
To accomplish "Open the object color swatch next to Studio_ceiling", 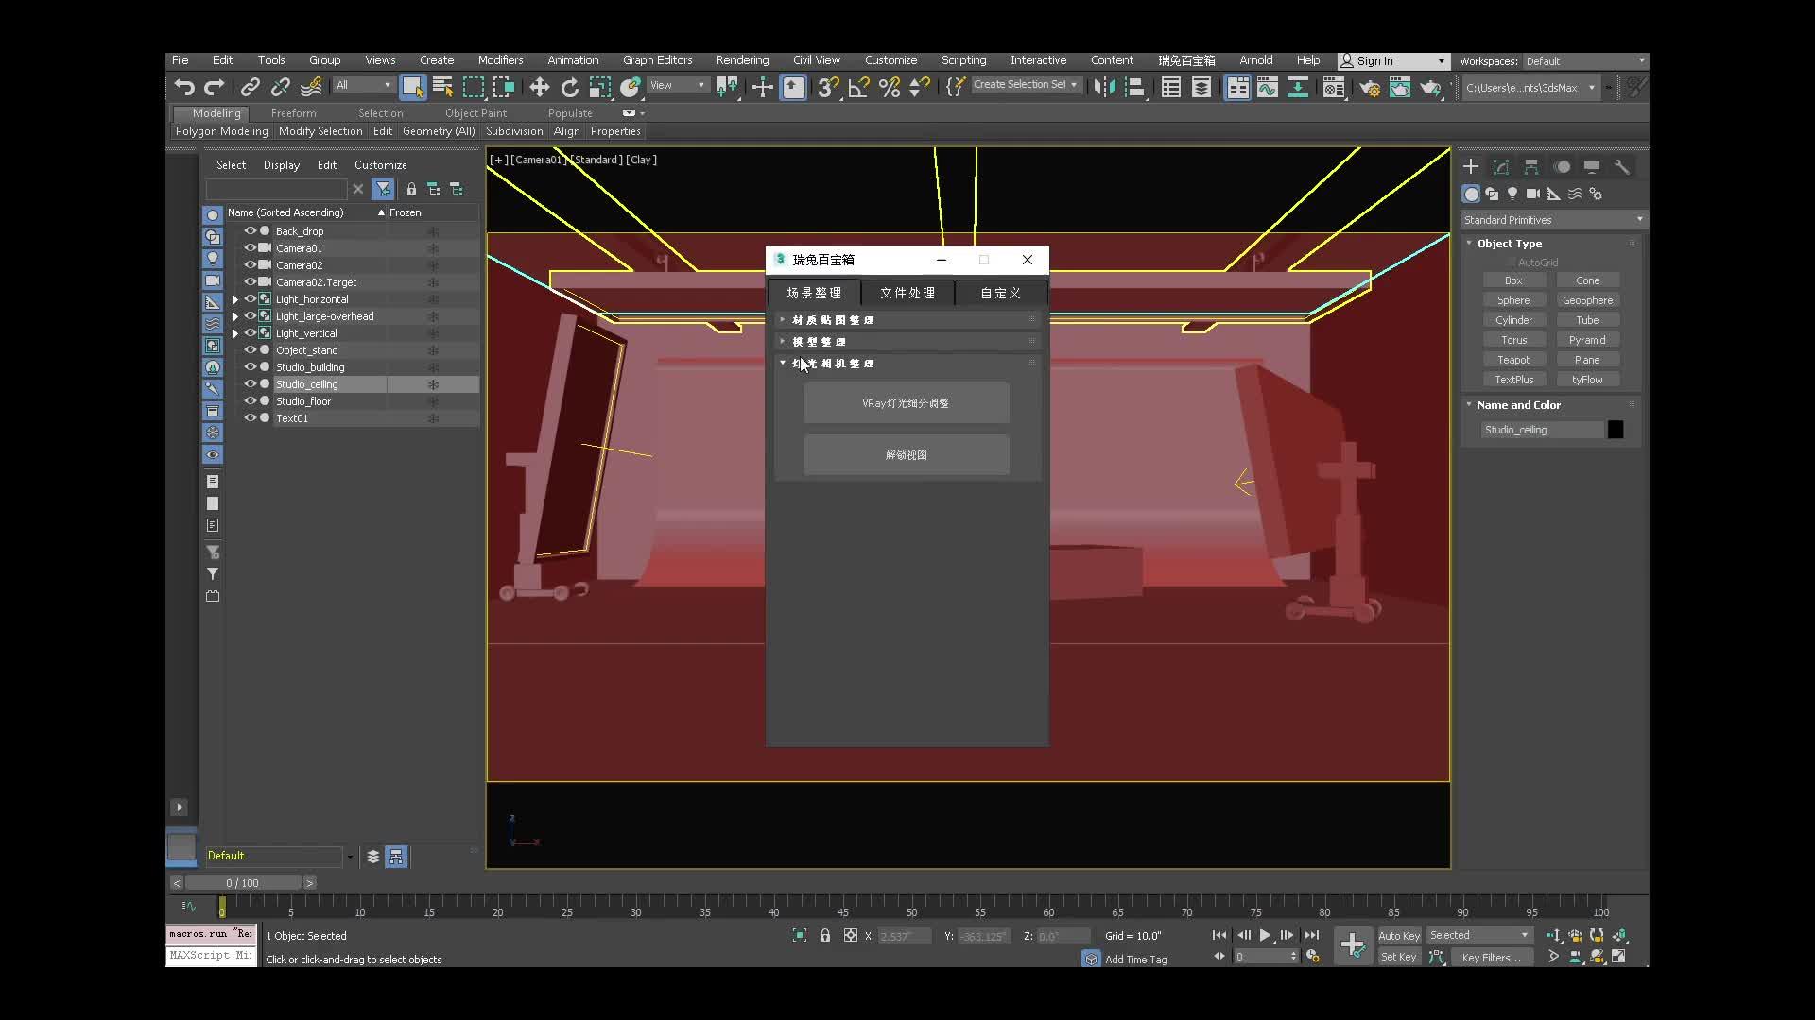I will 1615,430.
